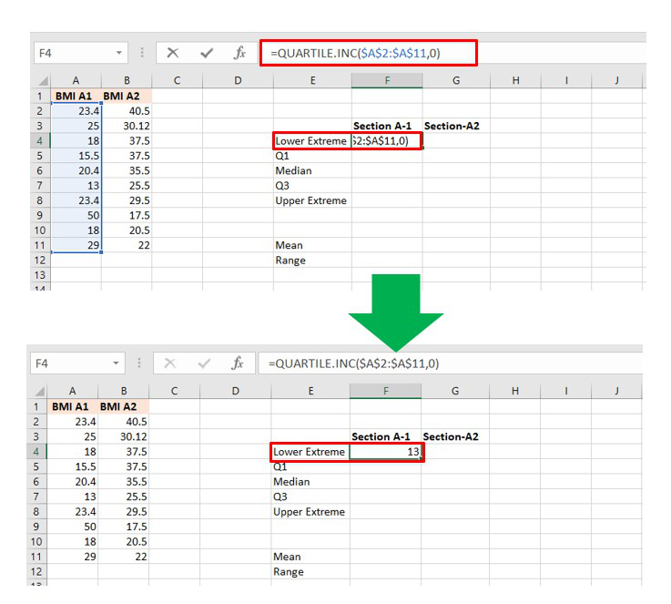This screenshot has height=604, width=671.
Task: Click cell value 29 in bottom sheet
Action: click(90, 557)
